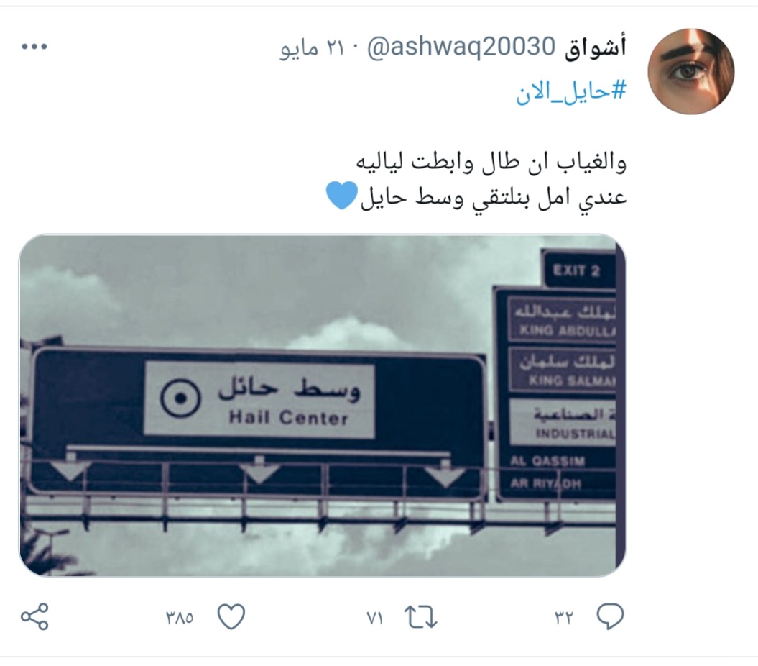This screenshot has width=758, height=666.
Task: Click the ٢١ مايو tweet timestamp
Action: tap(312, 48)
